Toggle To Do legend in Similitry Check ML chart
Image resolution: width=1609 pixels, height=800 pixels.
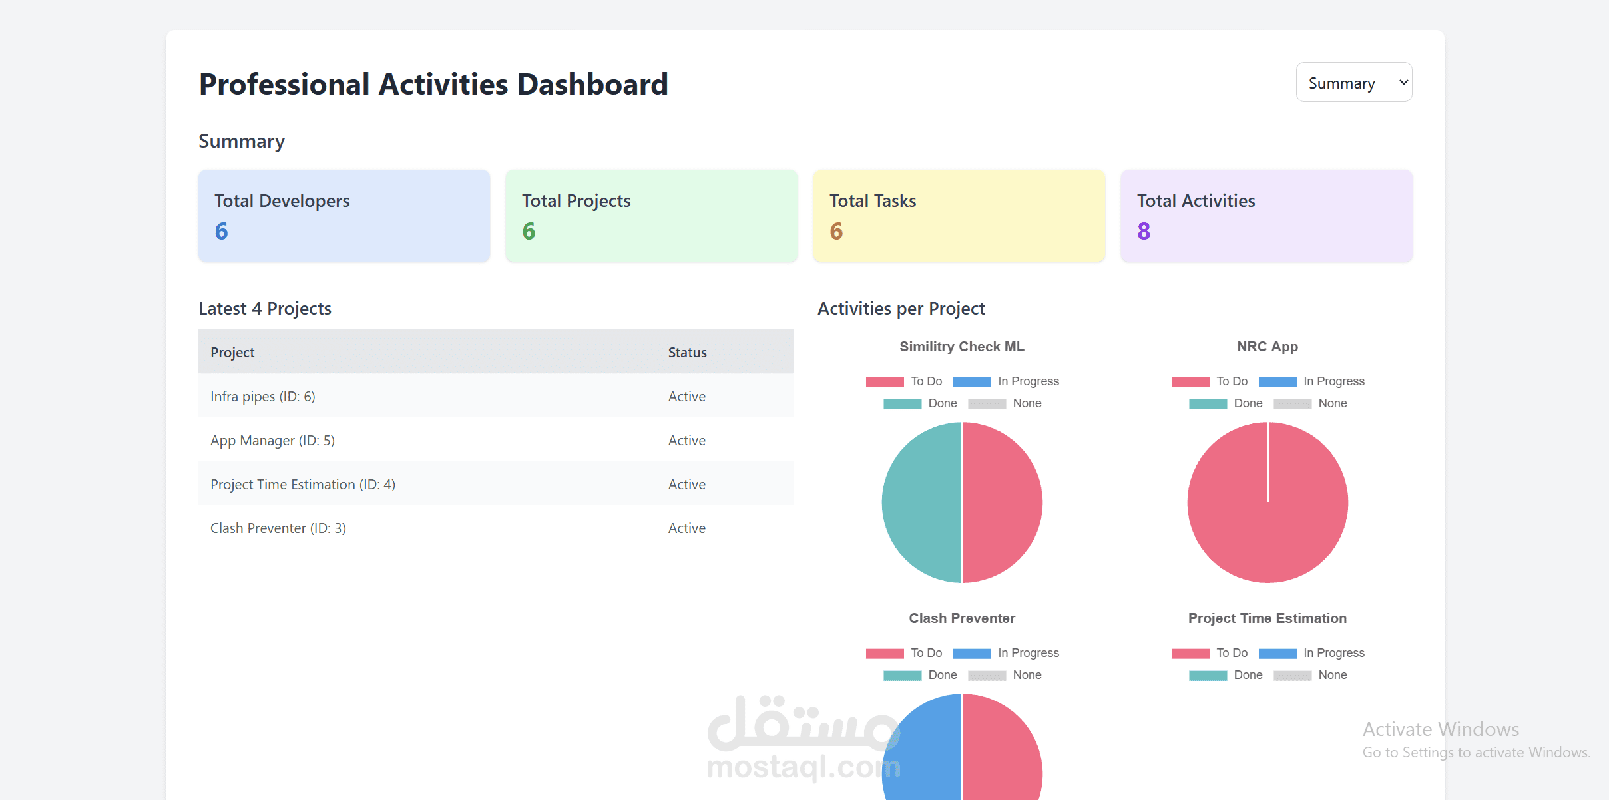(x=904, y=381)
